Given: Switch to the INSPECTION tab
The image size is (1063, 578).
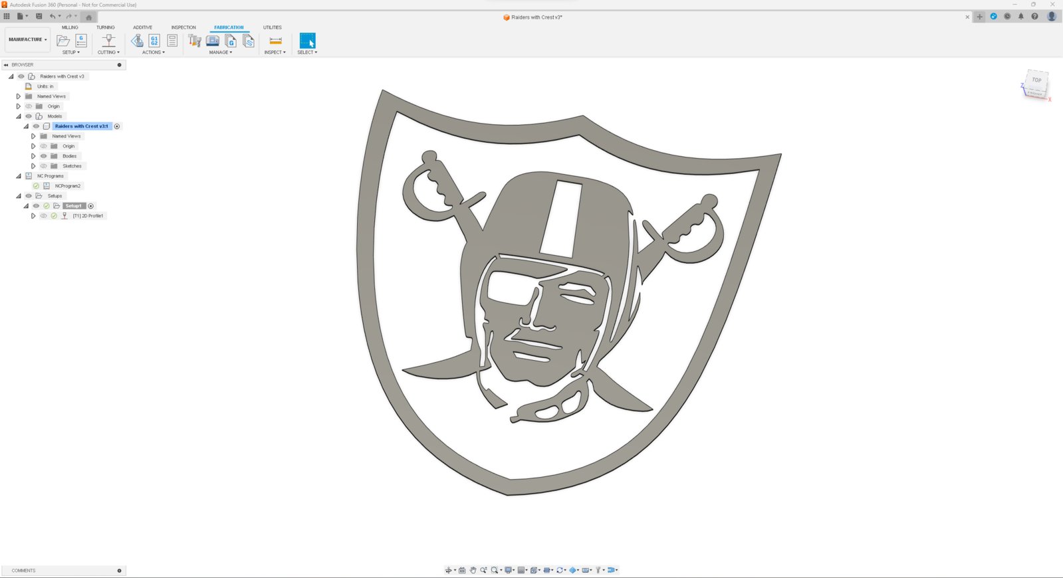Looking at the screenshot, I should (183, 27).
